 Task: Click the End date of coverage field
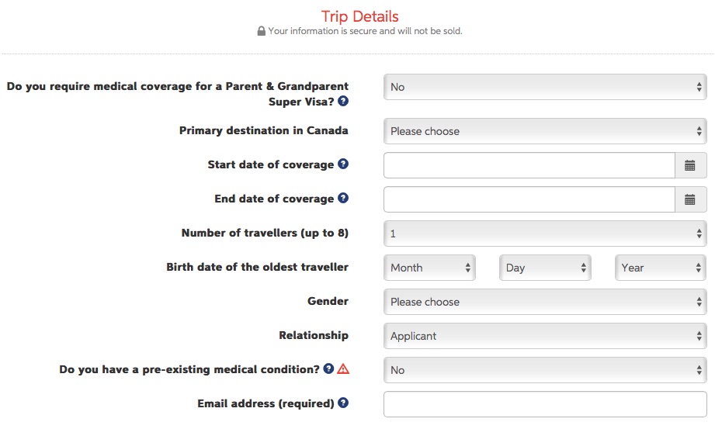point(529,199)
